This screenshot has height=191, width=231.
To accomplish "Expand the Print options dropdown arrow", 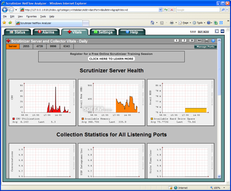I will point(176,23).
